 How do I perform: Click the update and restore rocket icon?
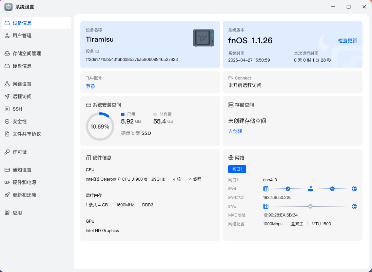[7, 195]
